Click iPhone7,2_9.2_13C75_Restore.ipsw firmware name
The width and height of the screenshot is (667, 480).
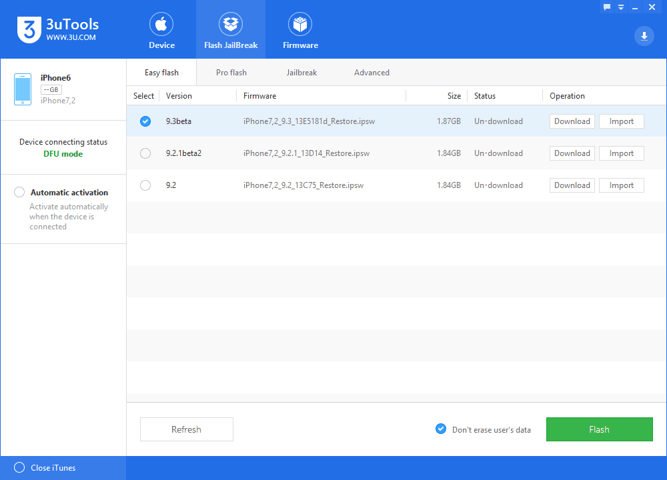303,185
